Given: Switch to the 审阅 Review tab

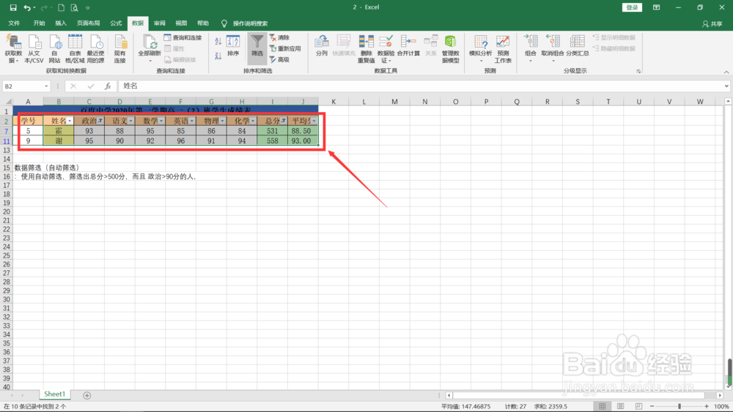Looking at the screenshot, I should pos(159,23).
